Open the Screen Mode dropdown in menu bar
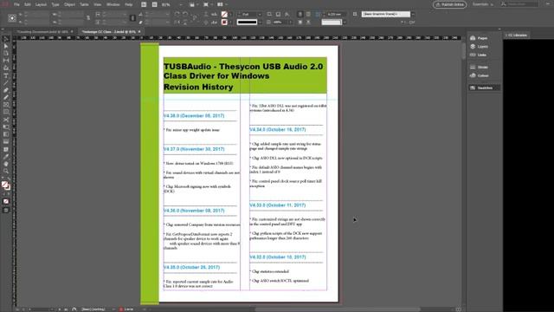This screenshot has width=554, height=312. pos(208,4)
